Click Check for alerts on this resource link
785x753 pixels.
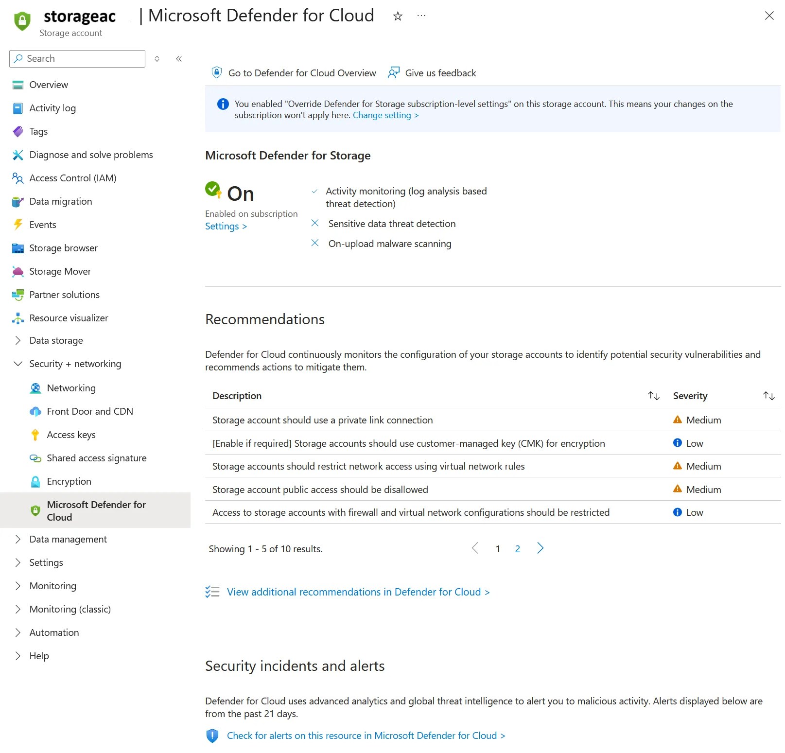[366, 736]
